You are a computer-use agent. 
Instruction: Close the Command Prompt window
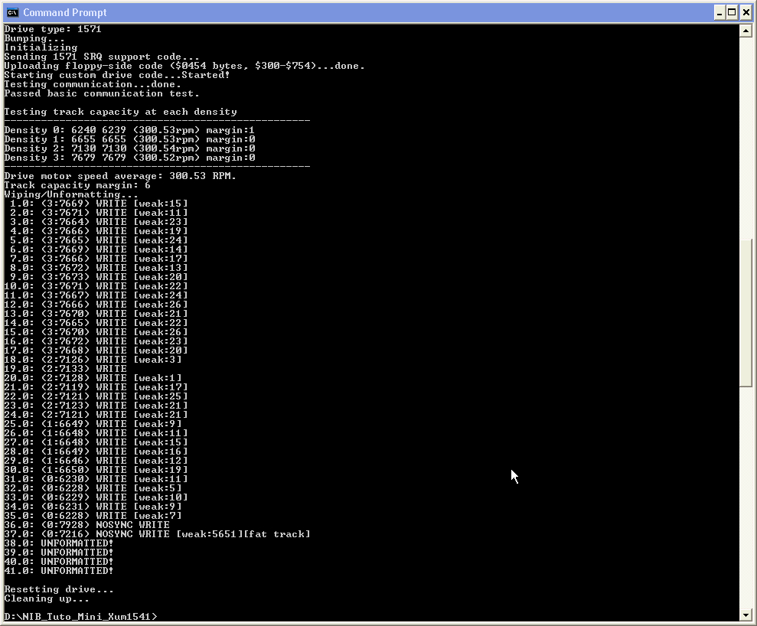[x=746, y=12]
